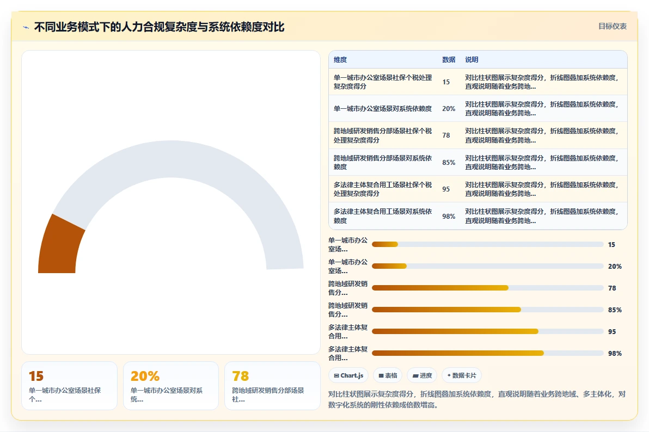
Task: Click the 15 value in the table's 数据 column
Action: [x=446, y=82]
